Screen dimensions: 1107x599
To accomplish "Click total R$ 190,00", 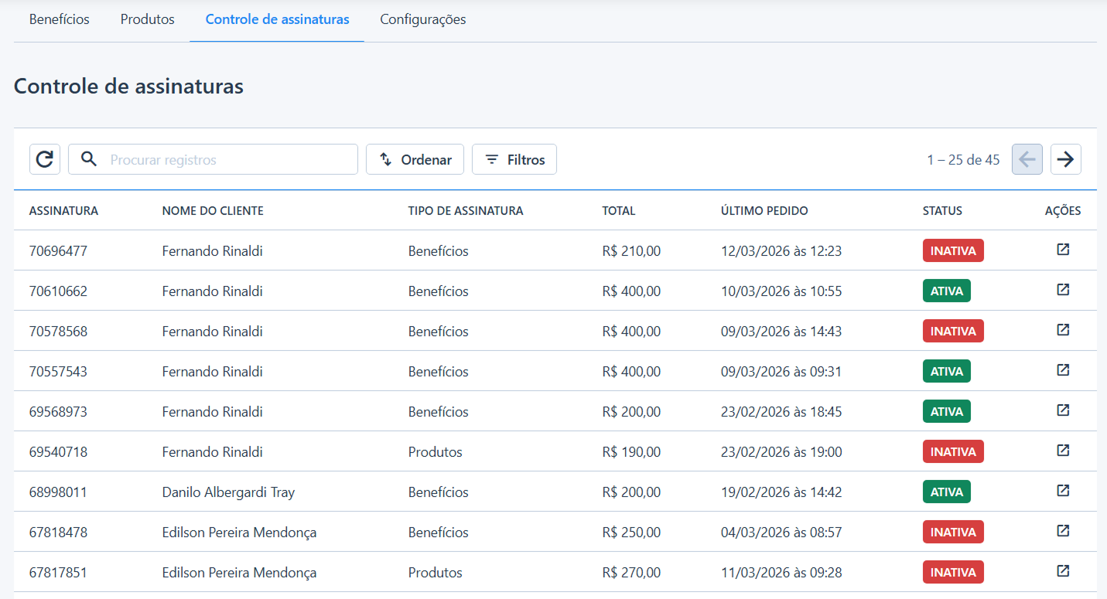I will (x=631, y=452).
